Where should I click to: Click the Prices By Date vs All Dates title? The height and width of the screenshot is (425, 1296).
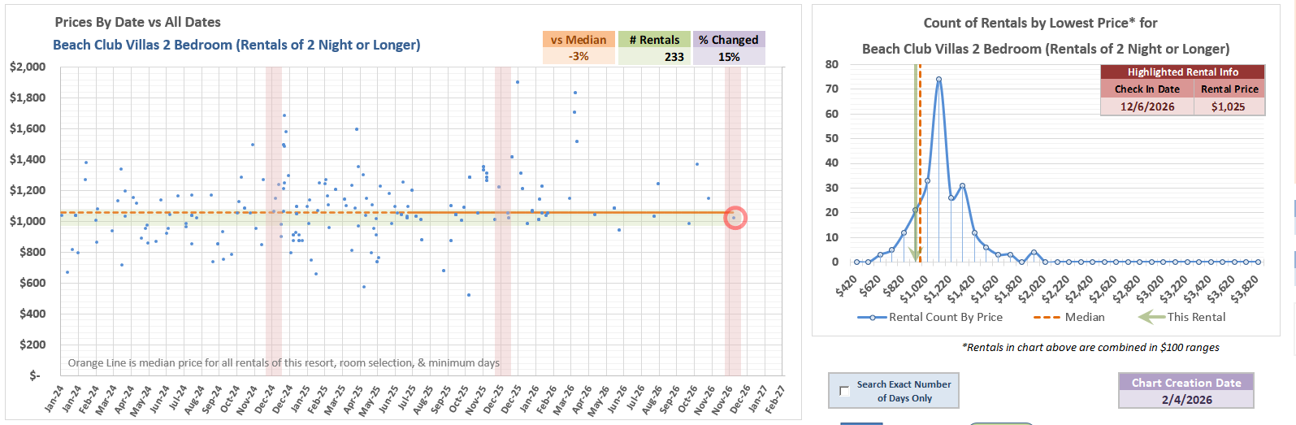coord(137,22)
